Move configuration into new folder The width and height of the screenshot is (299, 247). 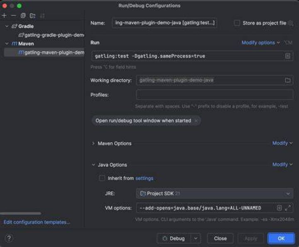pos(33,15)
